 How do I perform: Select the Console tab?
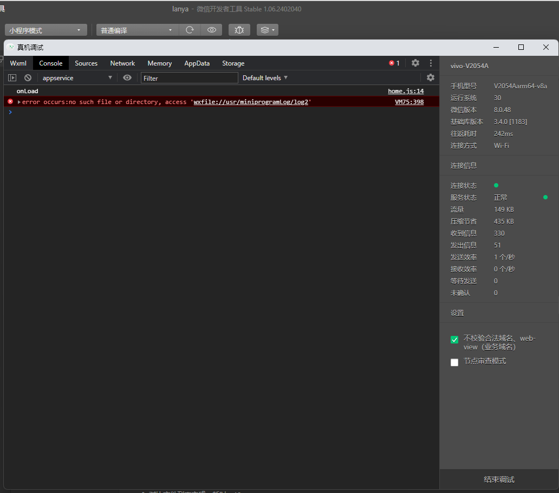(x=50, y=63)
